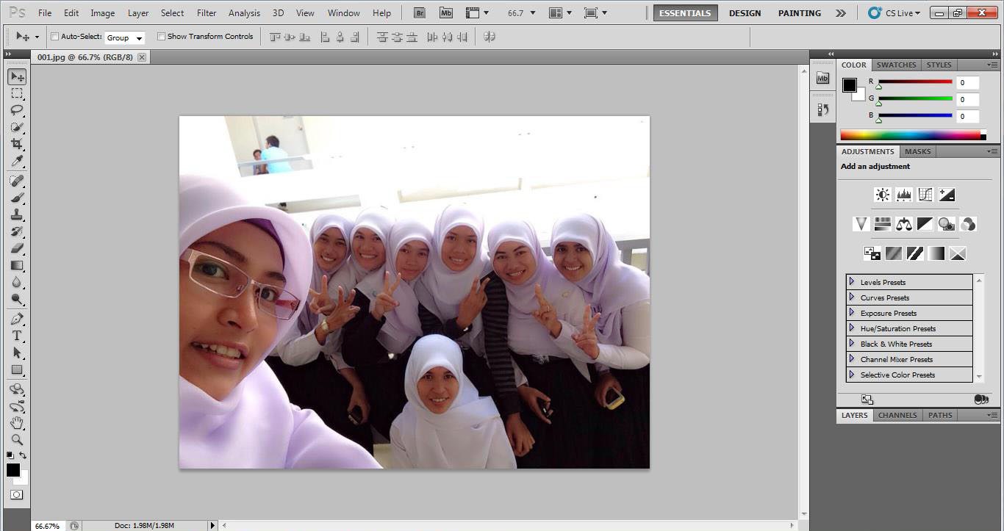
Task: Toggle Quick Mask mode
Action: (x=17, y=495)
